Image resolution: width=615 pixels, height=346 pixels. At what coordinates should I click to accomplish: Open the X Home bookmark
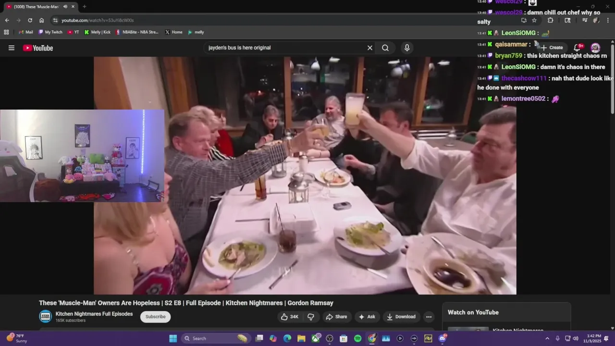pyautogui.click(x=173, y=32)
